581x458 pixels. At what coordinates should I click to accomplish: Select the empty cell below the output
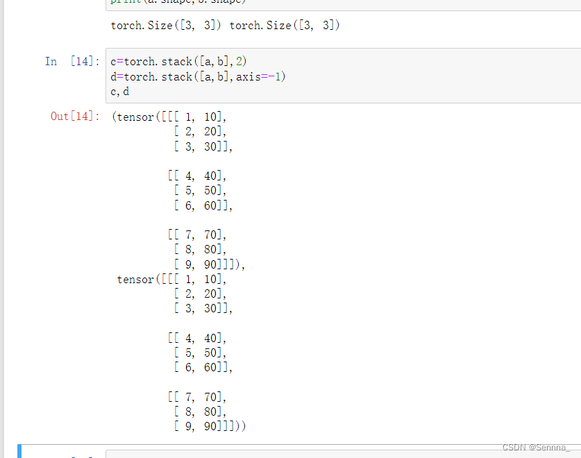pyautogui.click(x=343, y=454)
